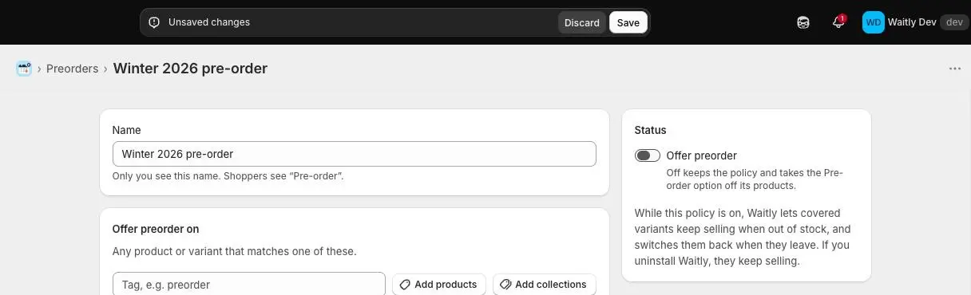Click the dev badge in the top bar
The width and height of the screenshot is (971, 295).
(x=954, y=22)
